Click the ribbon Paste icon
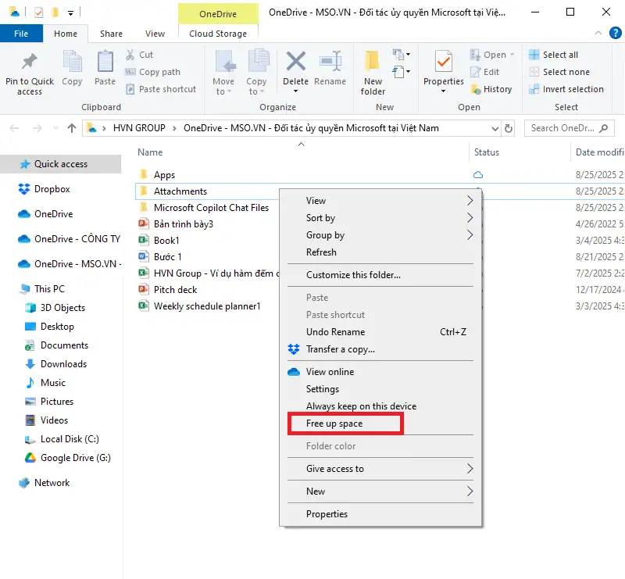 [105, 63]
